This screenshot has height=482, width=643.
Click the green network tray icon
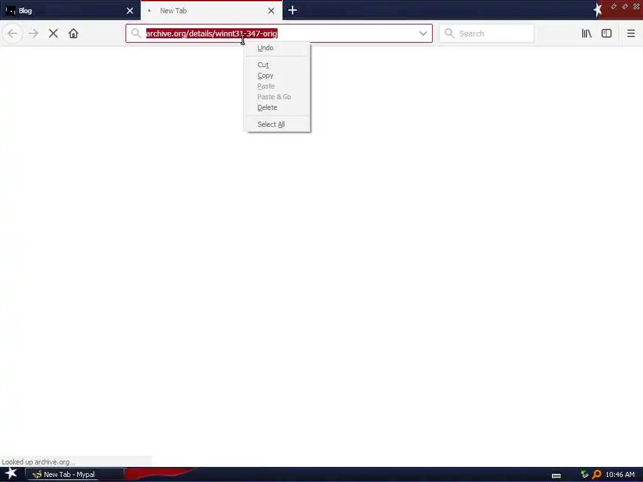pyautogui.click(x=585, y=474)
